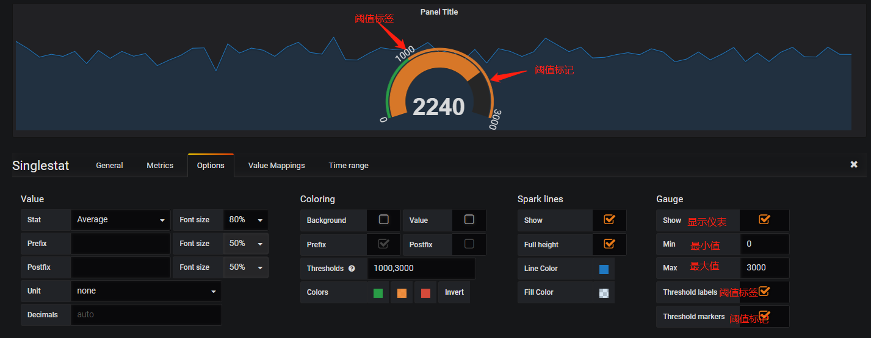Open the blue Line Color swatch
The height and width of the screenshot is (338, 871).
pos(604,269)
